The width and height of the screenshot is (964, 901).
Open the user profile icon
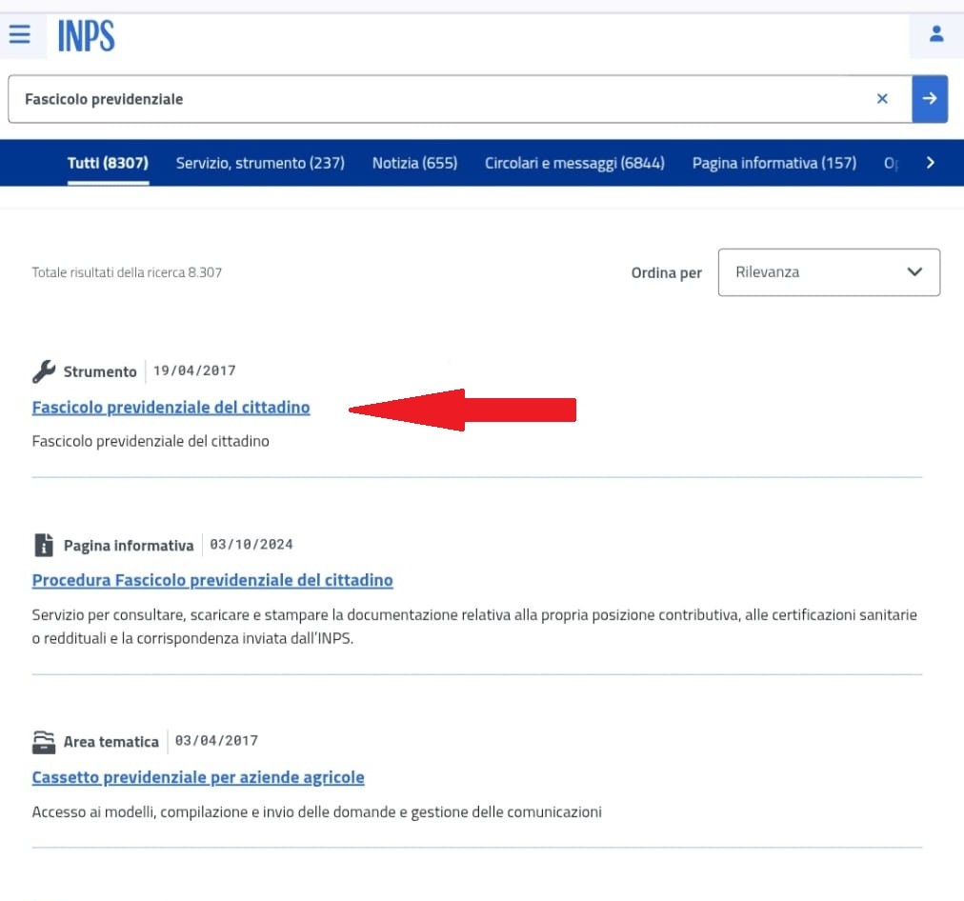coord(935,33)
